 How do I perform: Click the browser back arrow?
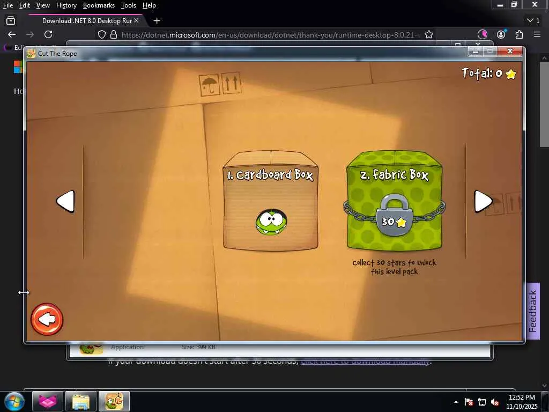tap(12, 34)
